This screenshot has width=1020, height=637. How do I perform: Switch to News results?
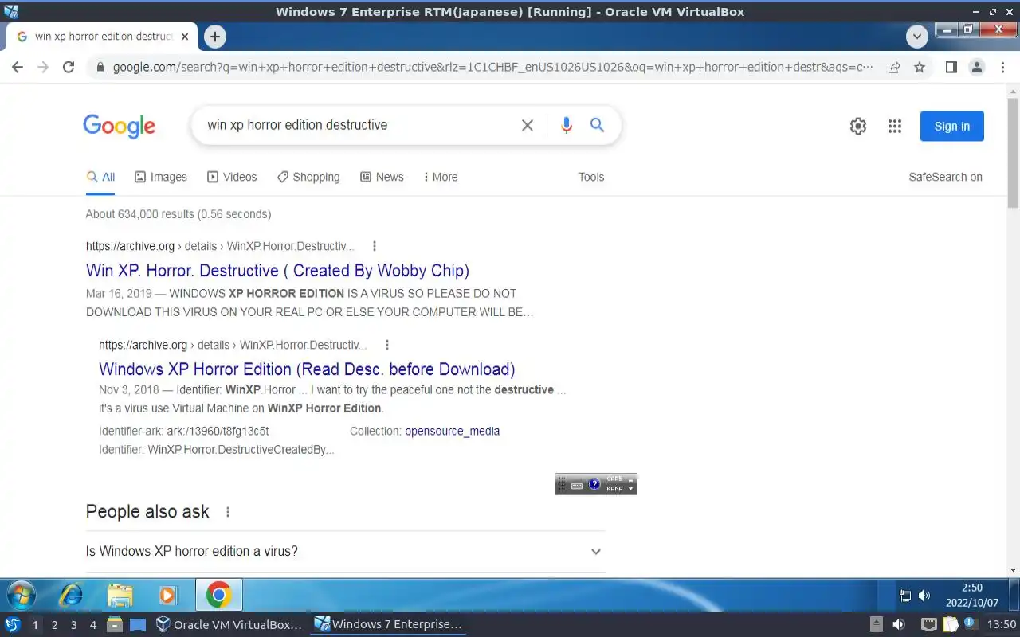click(382, 177)
